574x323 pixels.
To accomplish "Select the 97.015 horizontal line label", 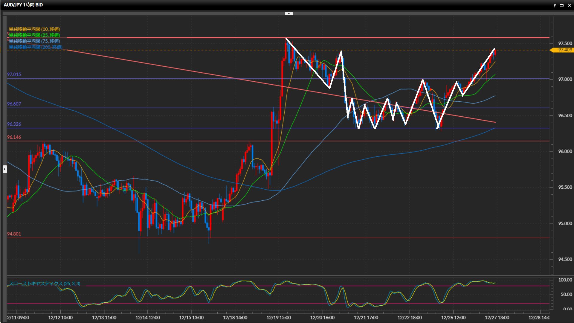I will (14, 74).
